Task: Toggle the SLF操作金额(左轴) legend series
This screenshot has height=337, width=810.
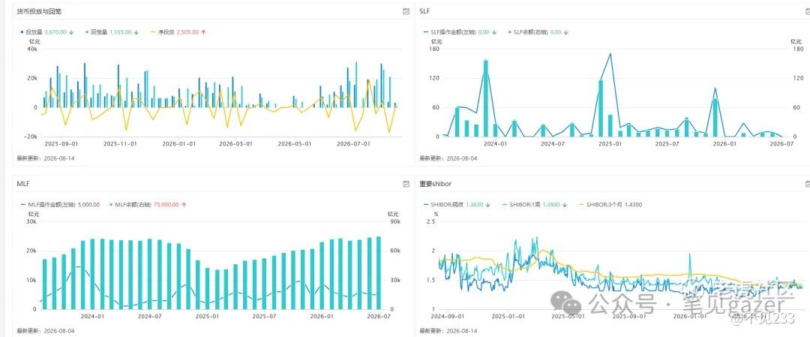Action: (x=450, y=32)
